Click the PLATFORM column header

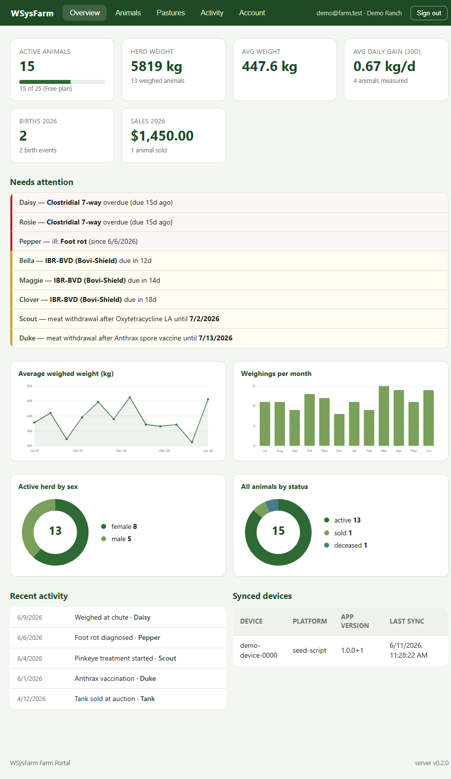pos(310,621)
